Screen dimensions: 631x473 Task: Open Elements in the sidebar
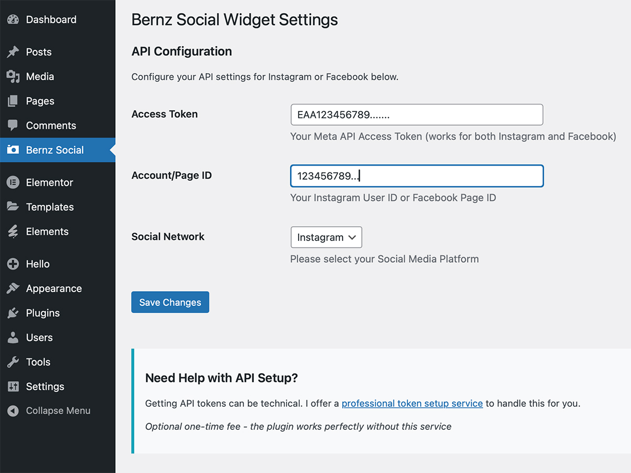(x=47, y=231)
